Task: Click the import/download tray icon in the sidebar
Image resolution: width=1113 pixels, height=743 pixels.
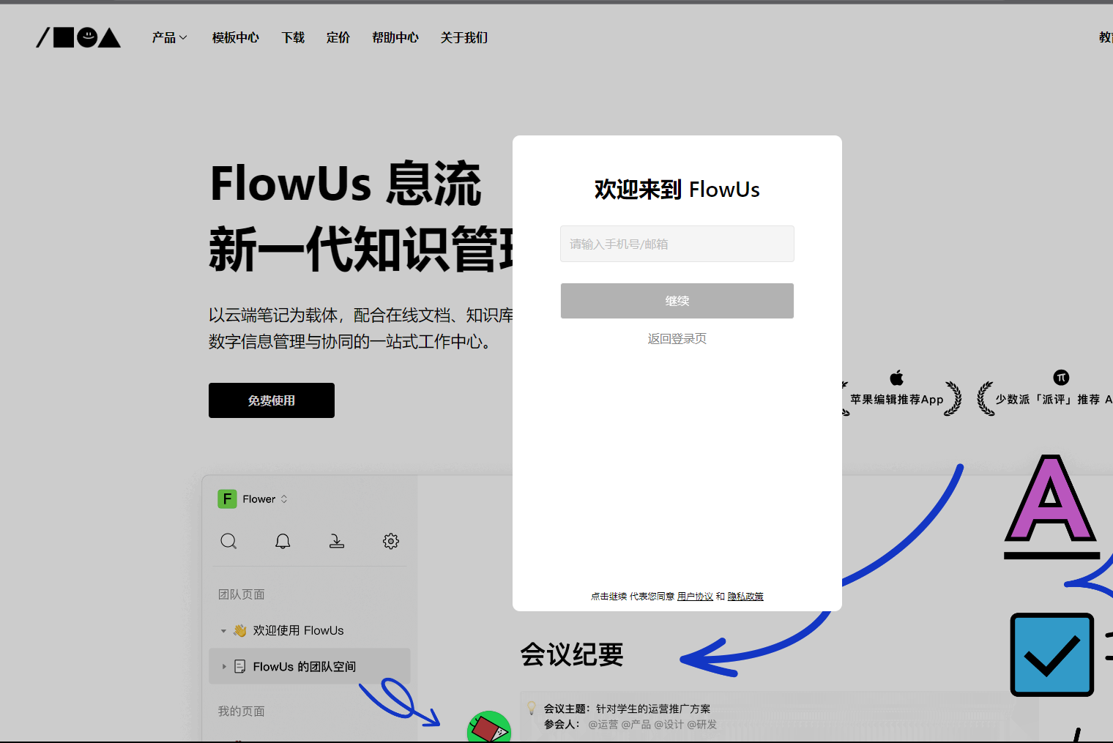Action: click(x=337, y=541)
